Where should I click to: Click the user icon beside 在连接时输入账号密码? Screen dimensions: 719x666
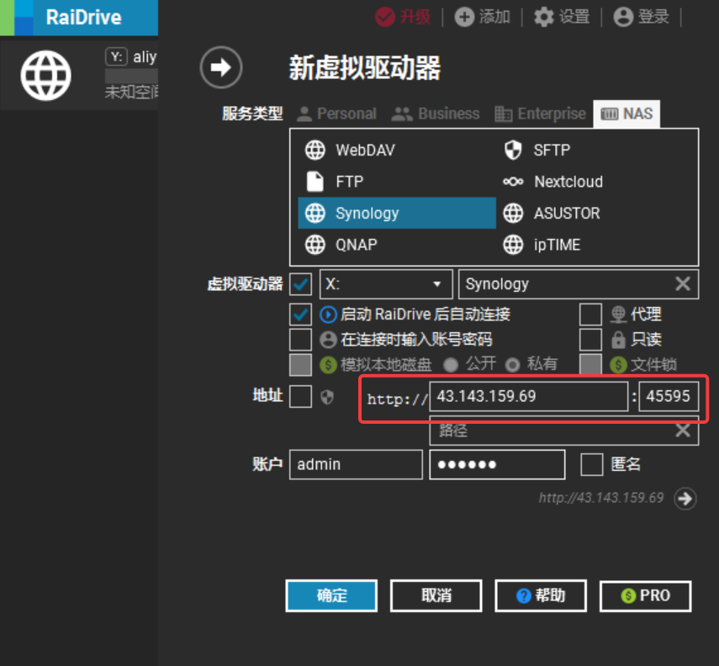click(328, 340)
